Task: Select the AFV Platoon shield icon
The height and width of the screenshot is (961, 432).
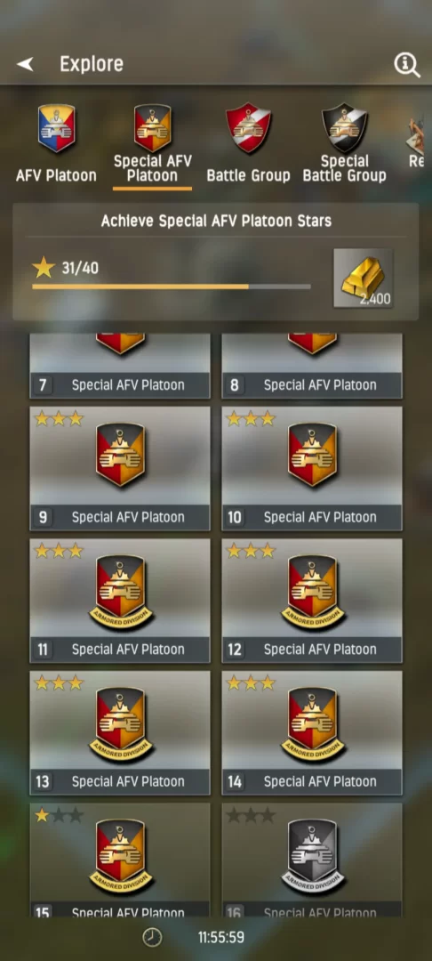Action: click(x=56, y=128)
